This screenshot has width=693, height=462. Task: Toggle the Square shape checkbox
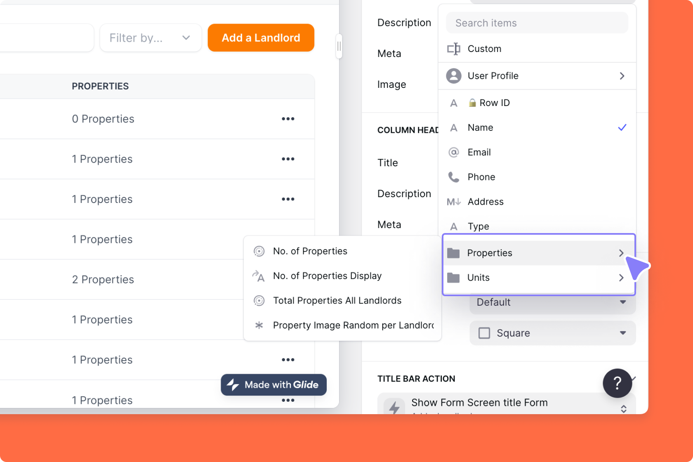pyautogui.click(x=484, y=333)
